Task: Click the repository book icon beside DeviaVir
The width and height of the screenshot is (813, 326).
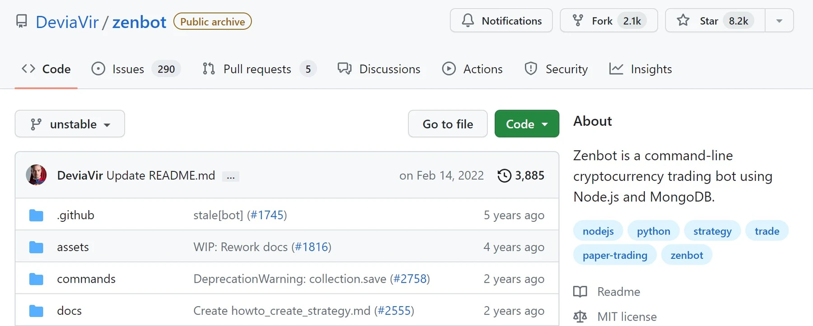Action: (x=21, y=21)
